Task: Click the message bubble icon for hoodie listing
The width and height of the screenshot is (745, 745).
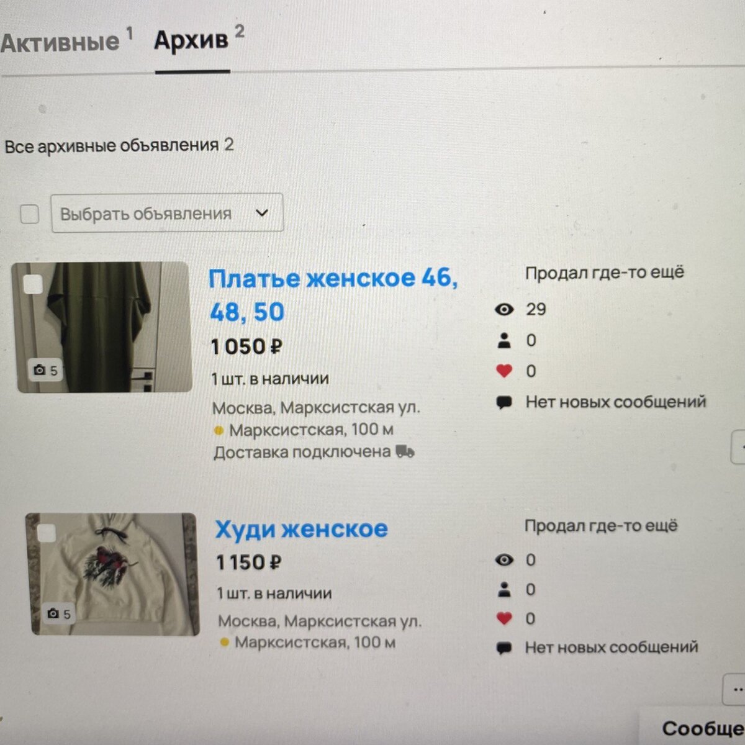Action: pyautogui.click(x=504, y=648)
